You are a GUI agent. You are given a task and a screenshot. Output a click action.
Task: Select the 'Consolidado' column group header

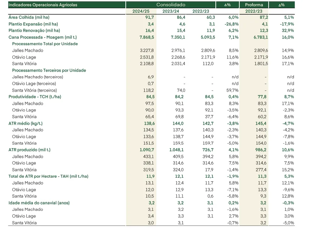click(x=171, y=5)
